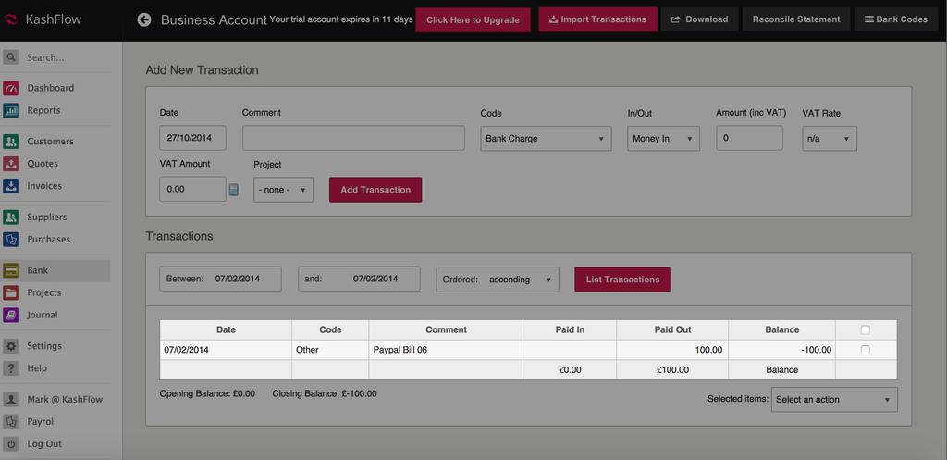947x460 pixels.
Task: Open the Select an action dropdown
Action: pos(833,400)
